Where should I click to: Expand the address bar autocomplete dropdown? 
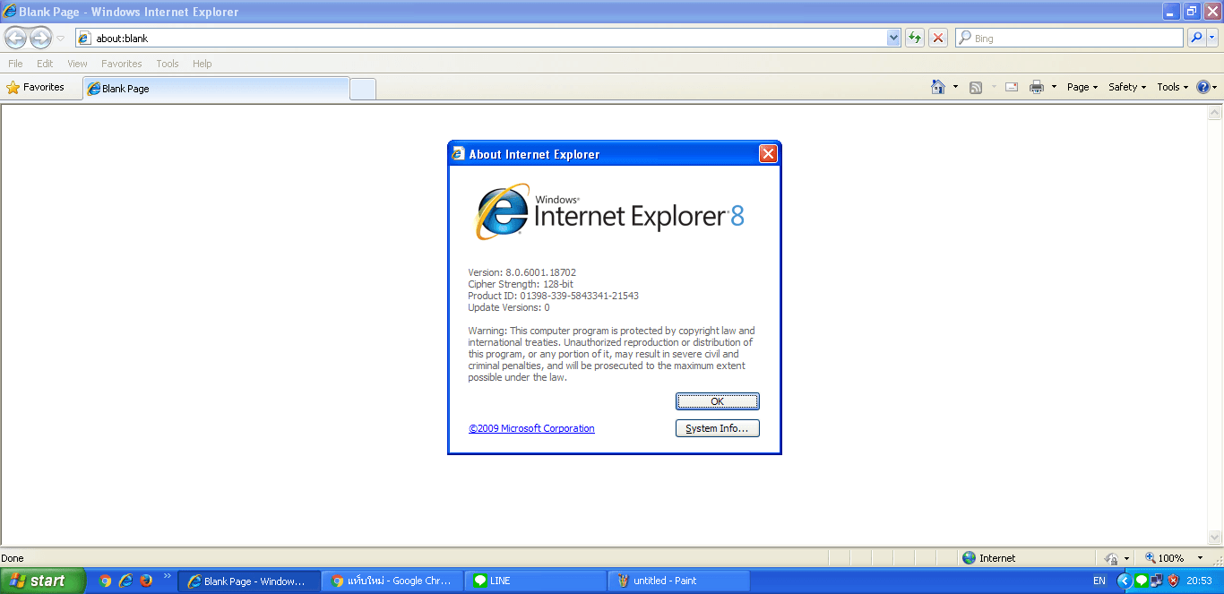[893, 39]
